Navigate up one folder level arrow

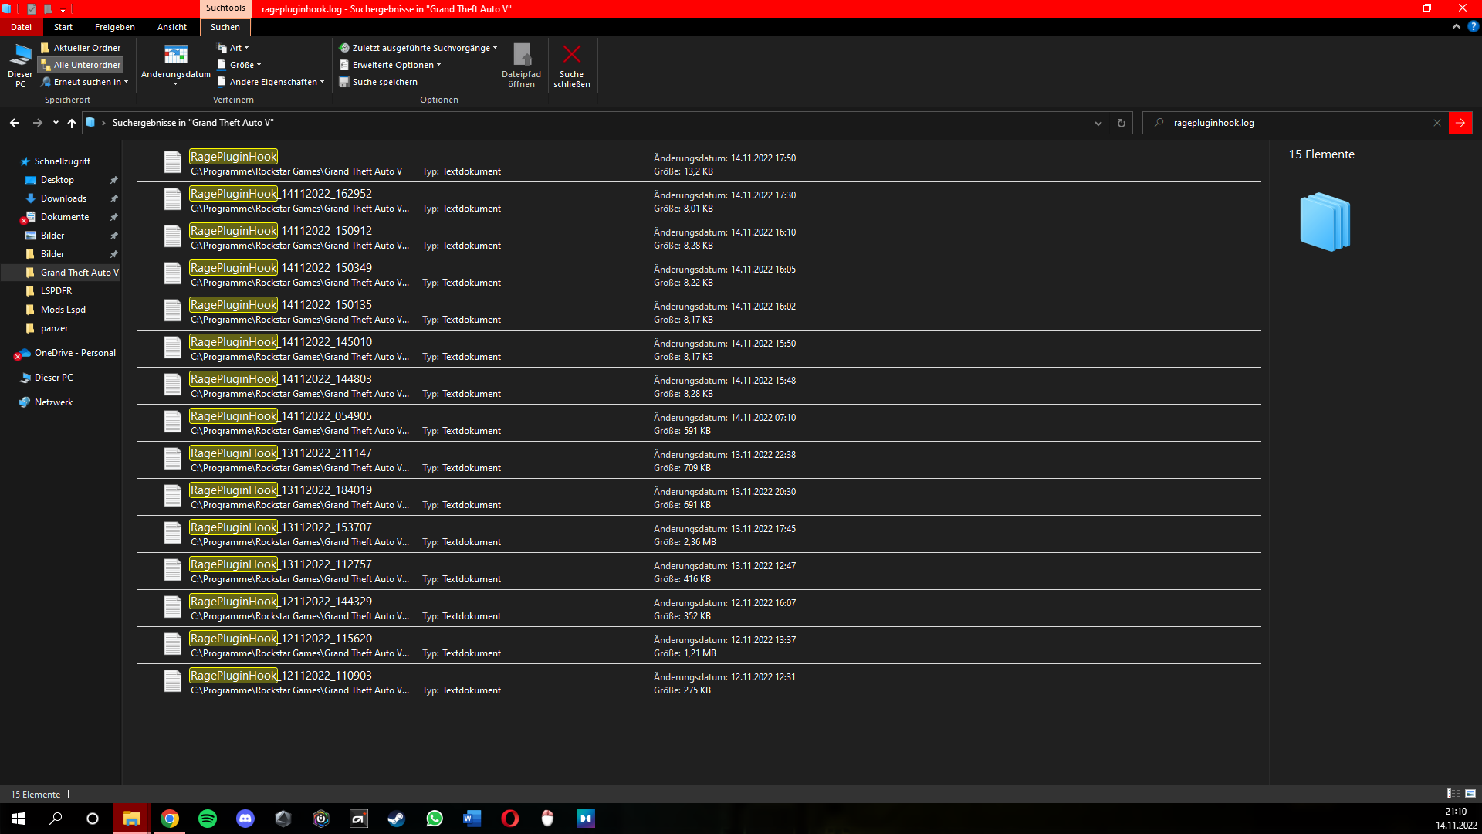click(72, 123)
